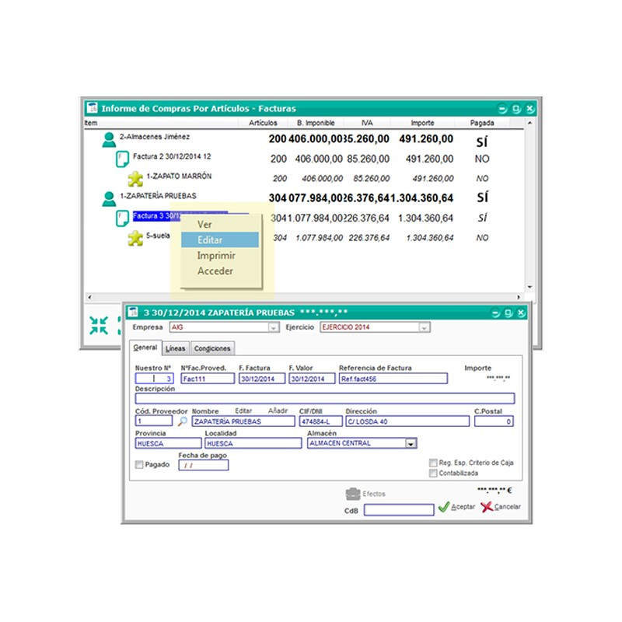This screenshot has width=622, height=622.
Task: Choose Imprimir from the context menu
Action: (x=215, y=255)
